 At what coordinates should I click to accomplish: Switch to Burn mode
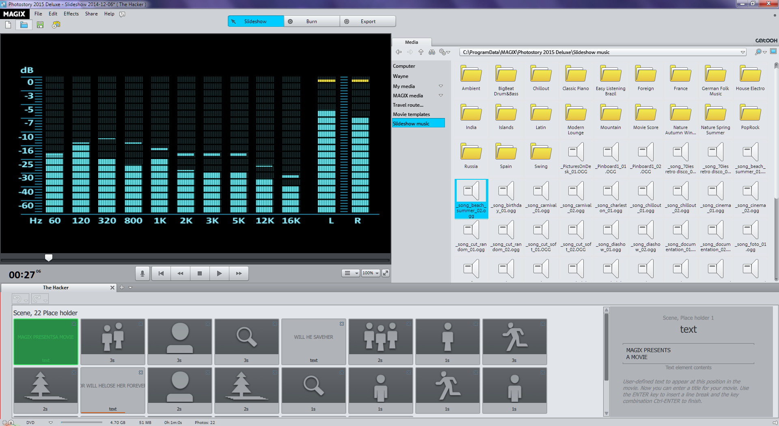click(x=312, y=22)
